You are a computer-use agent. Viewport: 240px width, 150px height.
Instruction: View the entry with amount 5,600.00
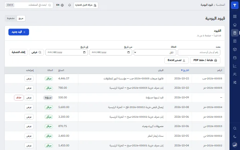(x=29, y=107)
